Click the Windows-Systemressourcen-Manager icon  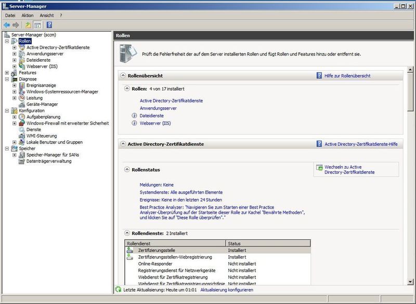click(x=22, y=91)
